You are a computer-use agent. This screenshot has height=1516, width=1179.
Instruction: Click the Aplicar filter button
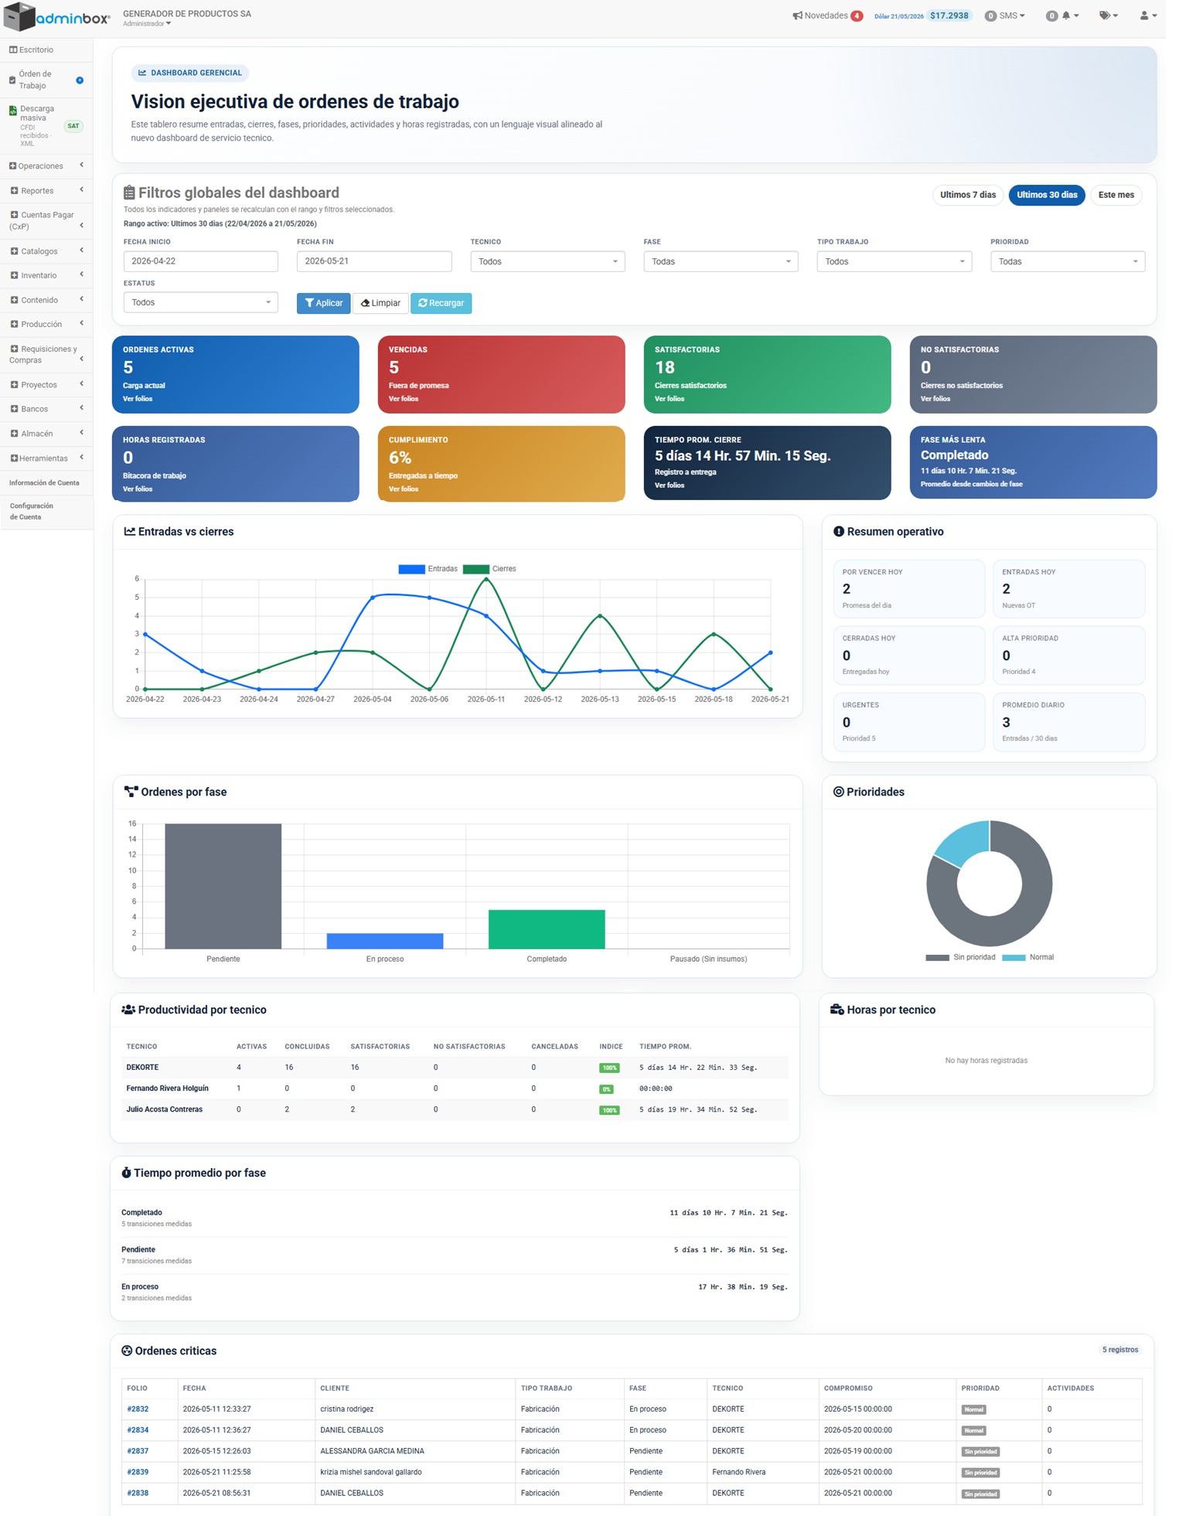(x=323, y=303)
